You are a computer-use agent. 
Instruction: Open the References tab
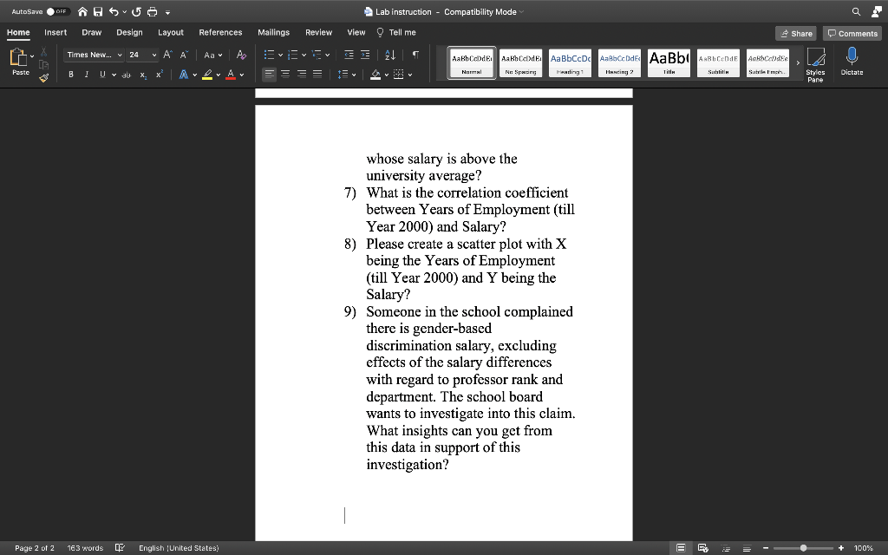(220, 32)
